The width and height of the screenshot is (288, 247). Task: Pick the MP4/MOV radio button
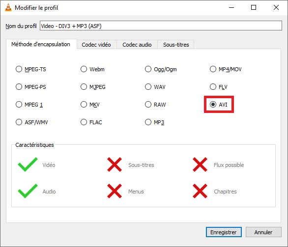click(x=213, y=69)
